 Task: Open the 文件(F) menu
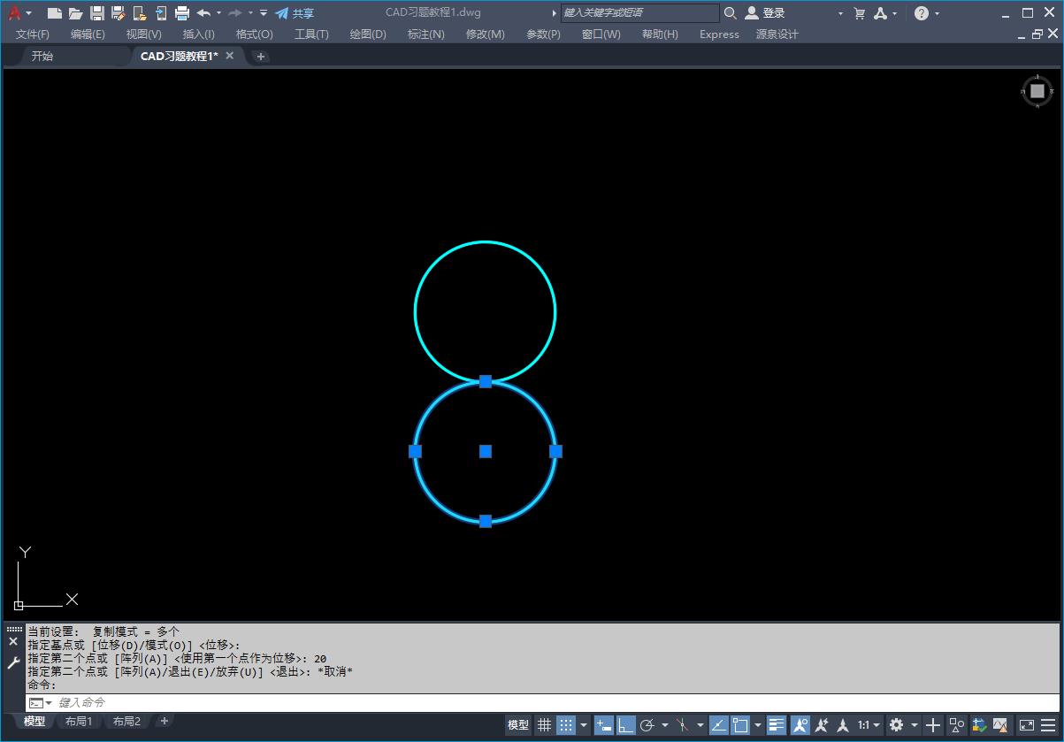click(x=33, y=34)
